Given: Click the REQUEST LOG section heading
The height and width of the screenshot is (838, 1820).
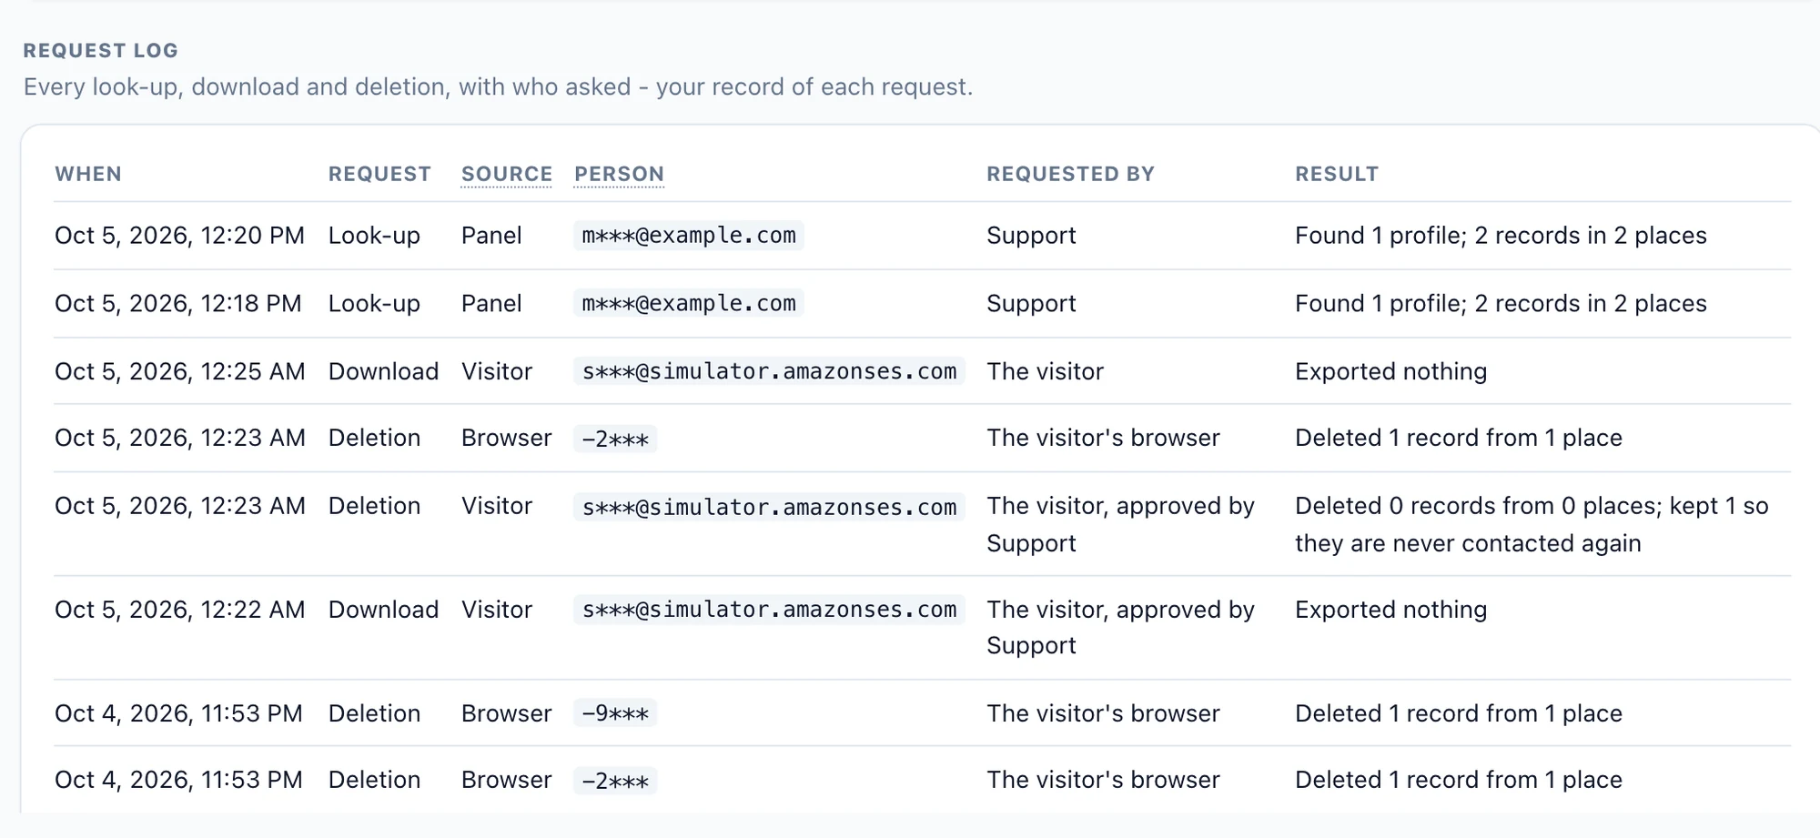Looking at the screenshot, I should (100, 51).
